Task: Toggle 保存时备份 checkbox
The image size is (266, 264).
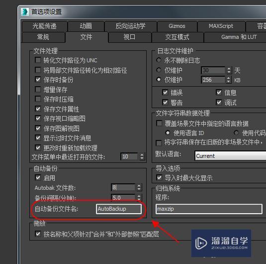Action: (x=38, y=80)
